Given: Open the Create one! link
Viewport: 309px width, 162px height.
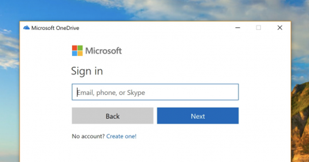Looking at the screenshot, I should pyautogui.click(x=121, y=136).
